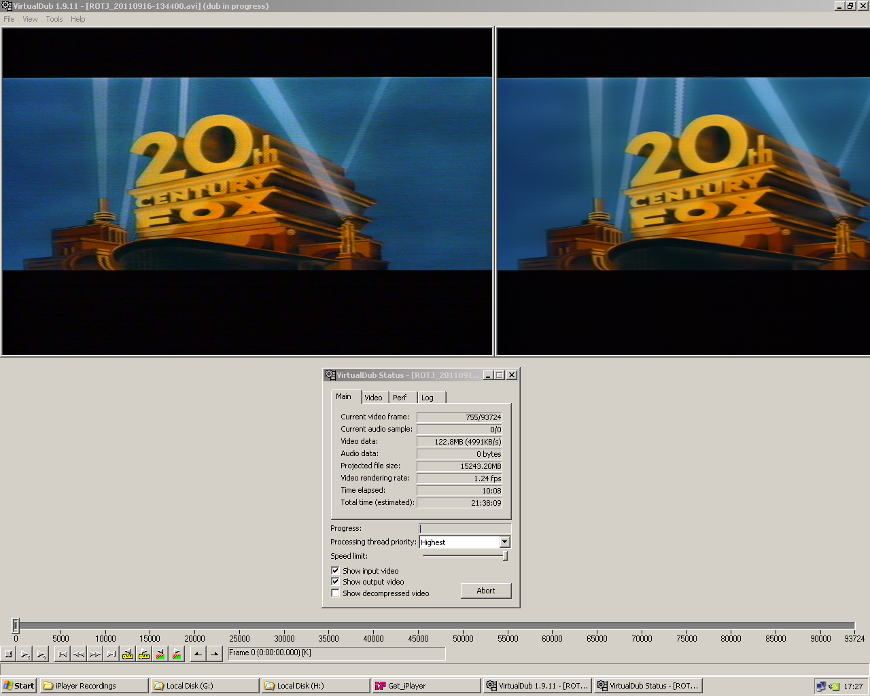Click the 20000 mark on the timeline
The height and width of the screenshot is (696, 870).
pos(194,638)
